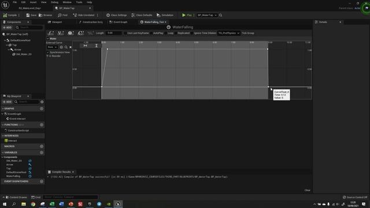Collapse DefaultSceneRoot in Components tree

(5, 40)
